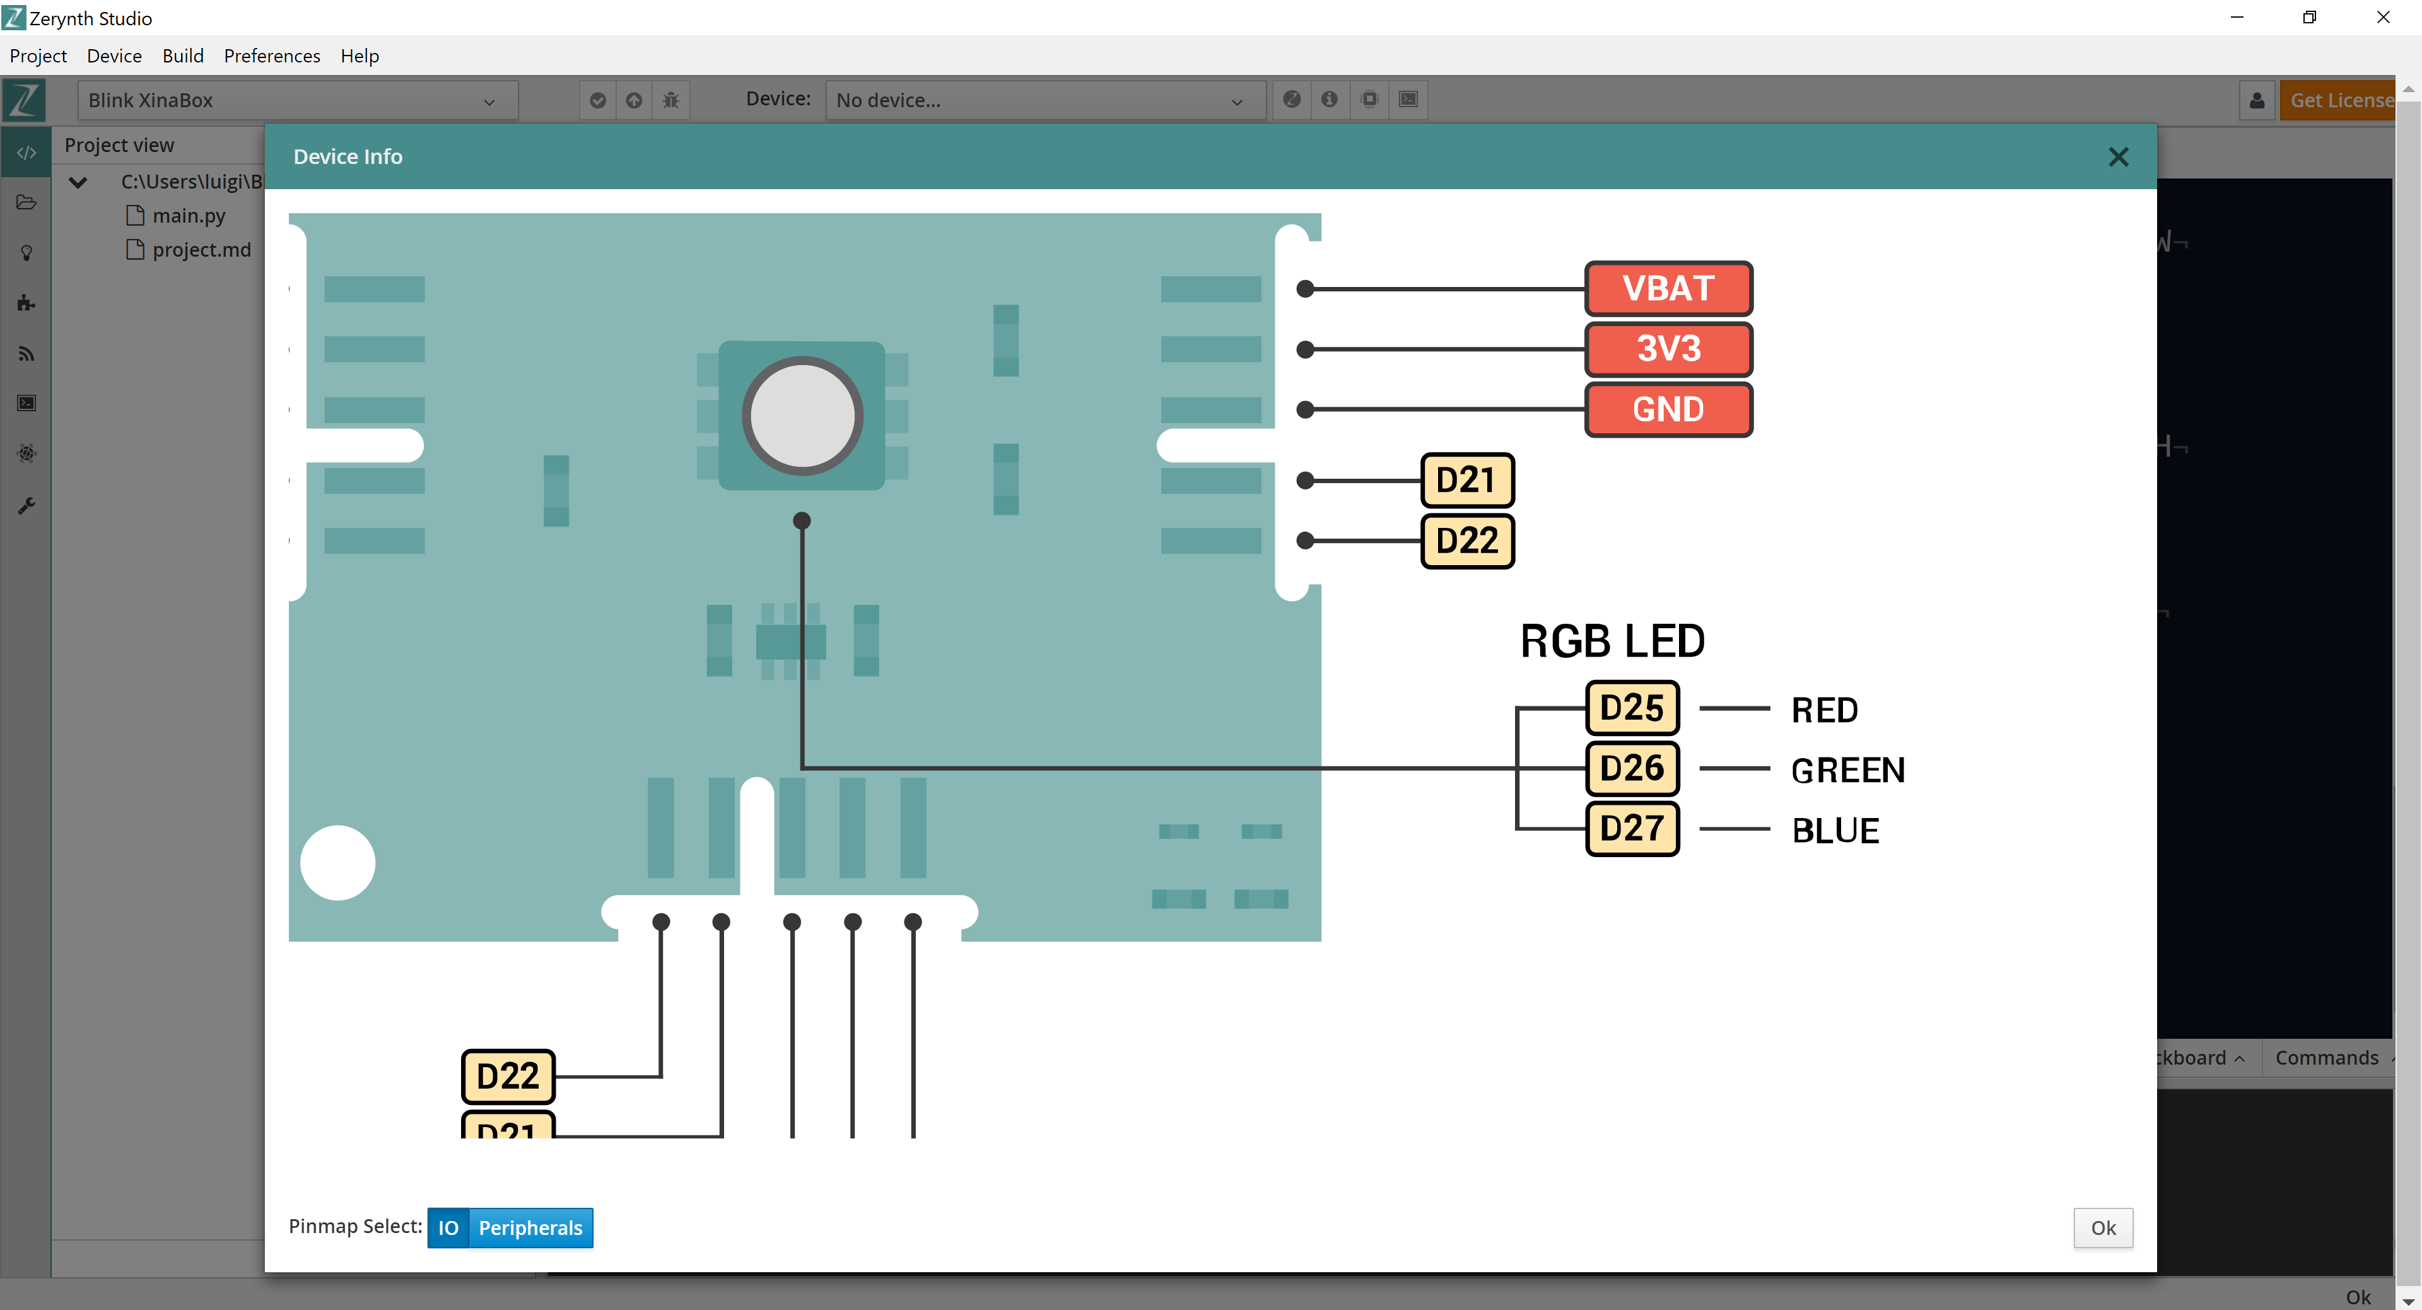Open the Build menu
The height and width of the screenshot is (1310, 2422).
pos(182,56)
